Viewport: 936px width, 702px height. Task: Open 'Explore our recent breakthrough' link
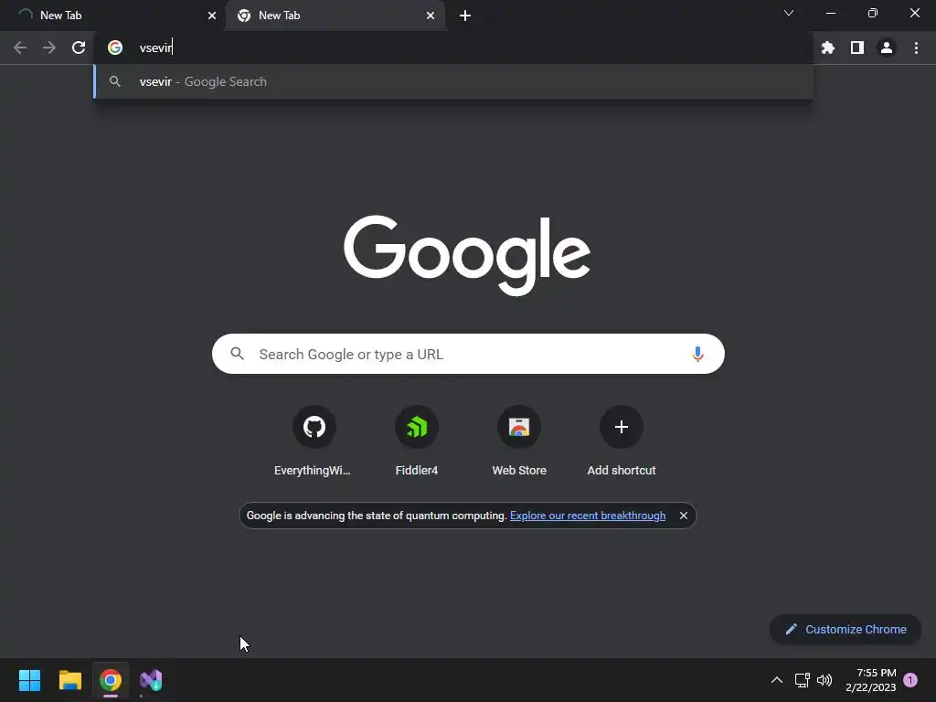(x=588, y=516)
